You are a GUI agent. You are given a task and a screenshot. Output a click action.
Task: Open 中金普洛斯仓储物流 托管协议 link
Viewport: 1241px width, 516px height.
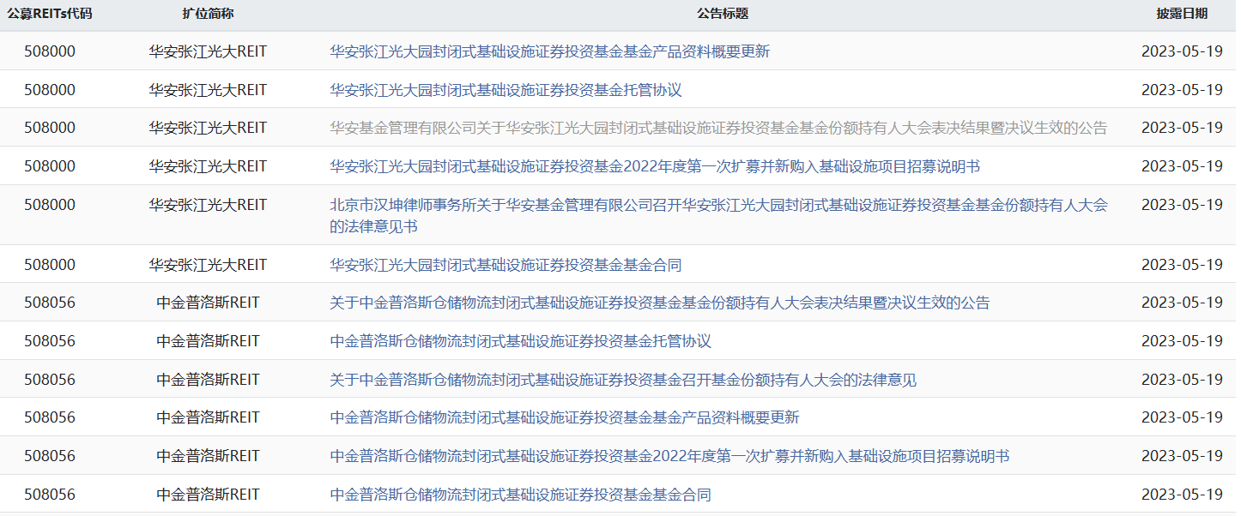(520, 341)
